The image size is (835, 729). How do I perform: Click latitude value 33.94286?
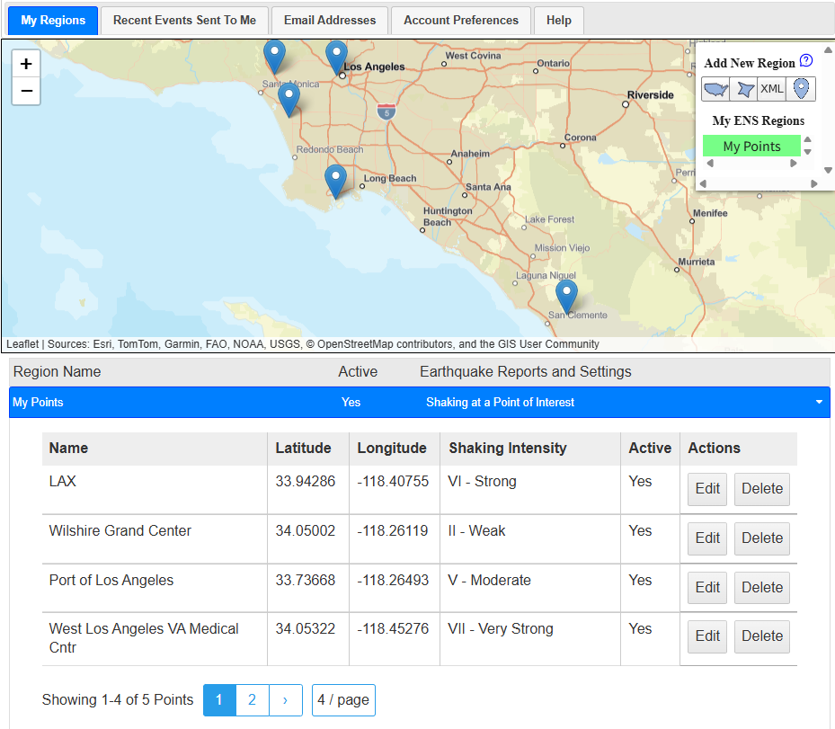click(x=305, y=482)
